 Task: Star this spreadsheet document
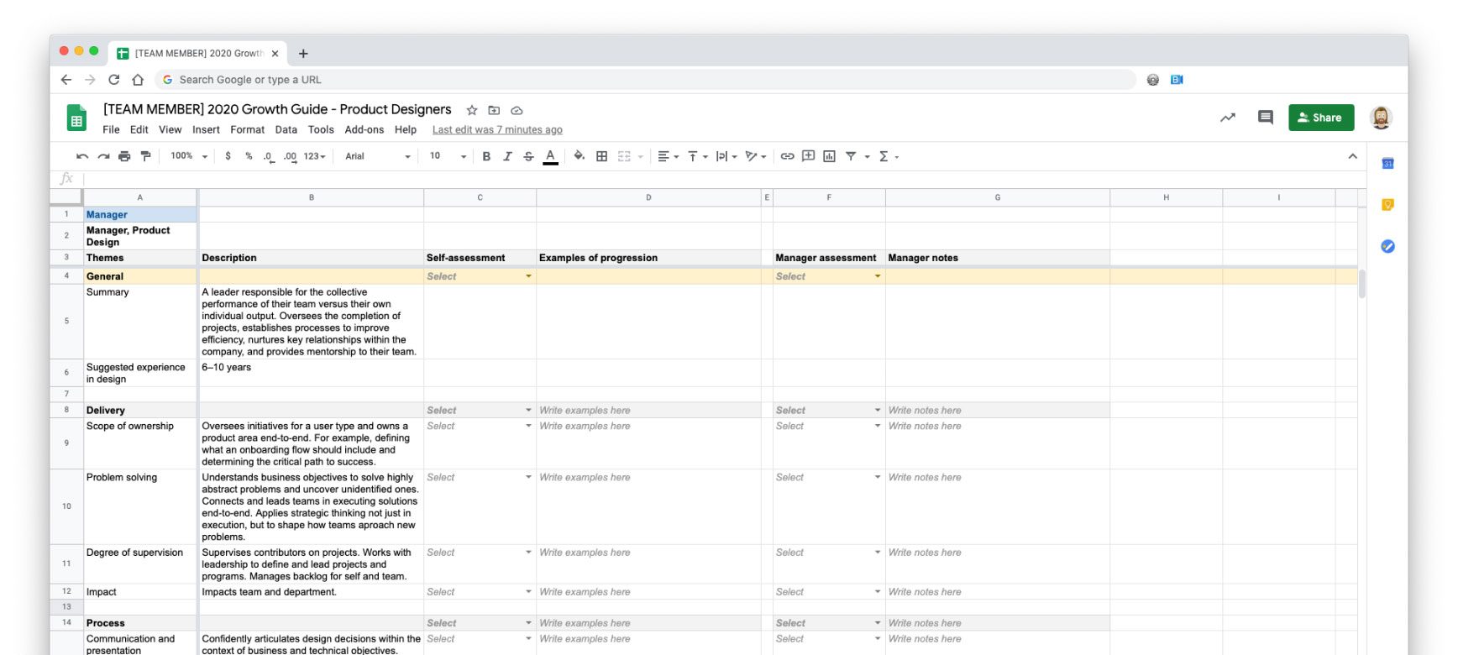click(x=472, y=110)
